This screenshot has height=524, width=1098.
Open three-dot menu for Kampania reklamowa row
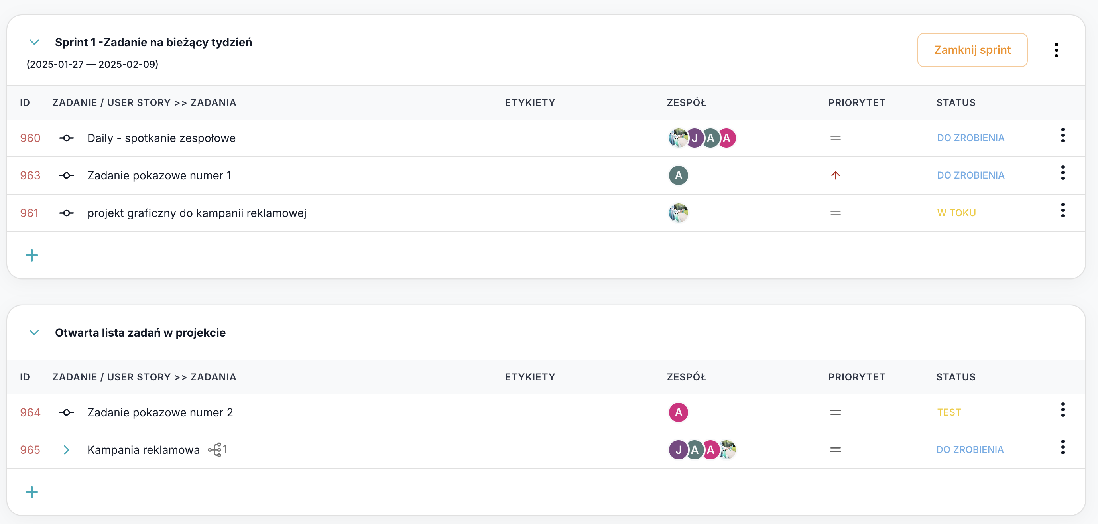[x=1062, y=447]
